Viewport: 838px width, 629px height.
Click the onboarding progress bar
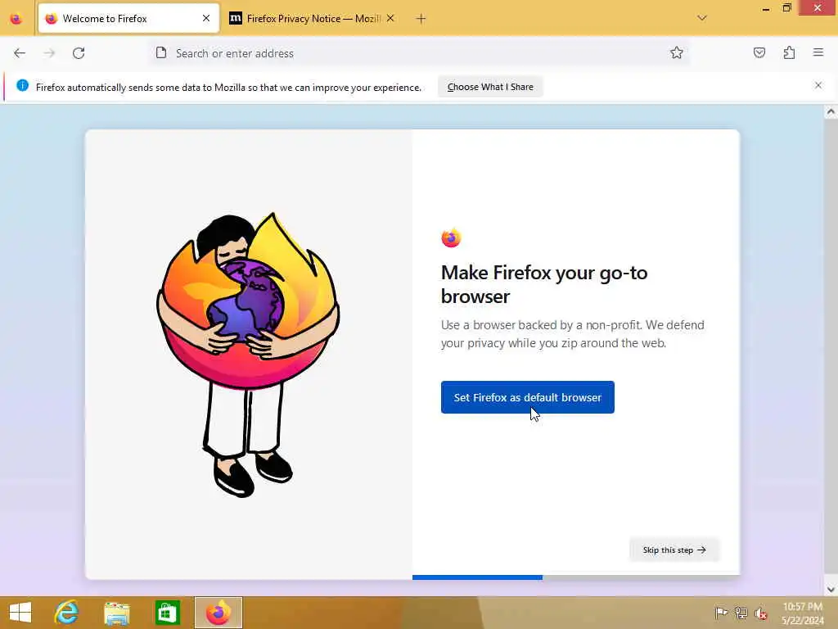576,577
